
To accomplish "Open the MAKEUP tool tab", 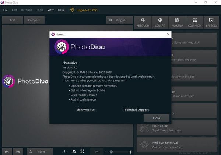I will pyautogui.click(x=177, y=22).
